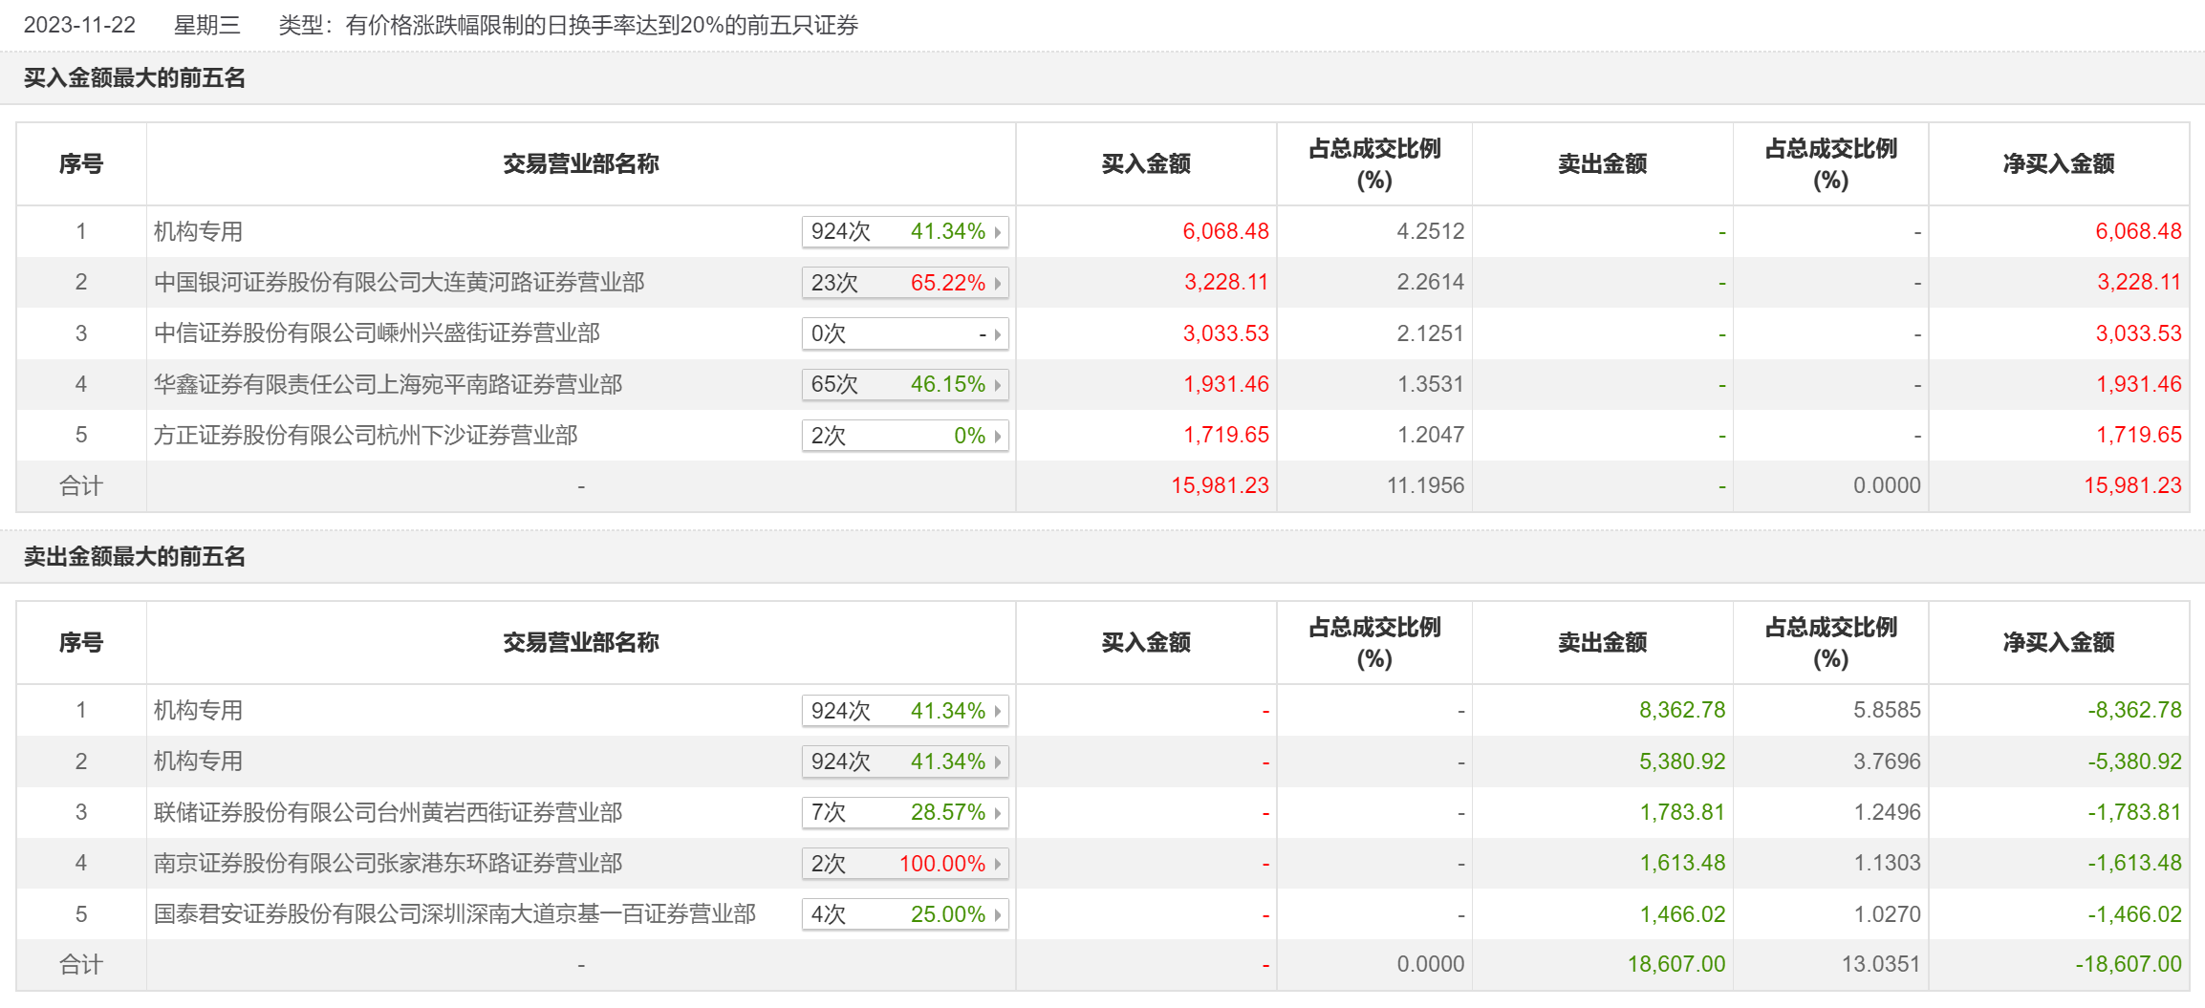Open 国泰君安证券深圳深南大道京基一百营业部 link
This screenshot has width=2205, height=1008.
[455, 914]
